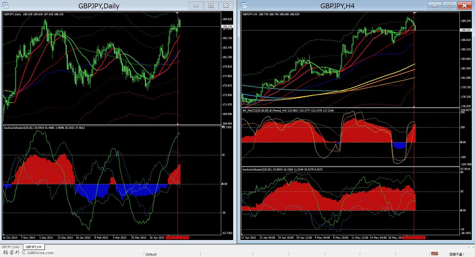Maximize the GBPJPY,Daily chart window

[x=211, y=5]
